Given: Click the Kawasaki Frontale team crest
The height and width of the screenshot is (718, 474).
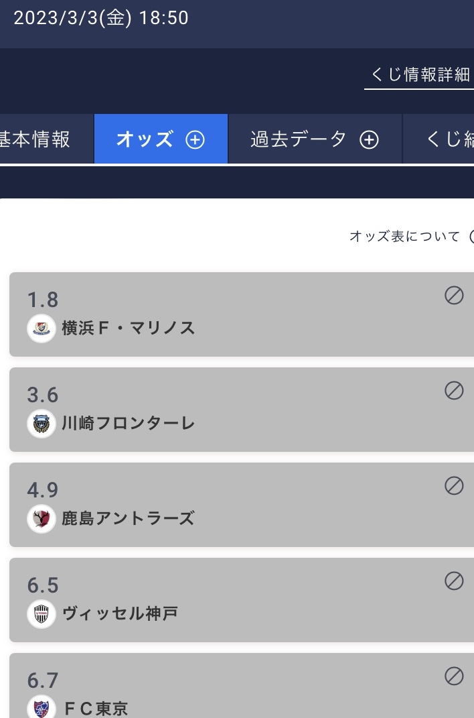Looking at the screenshot, I should 42,424.
